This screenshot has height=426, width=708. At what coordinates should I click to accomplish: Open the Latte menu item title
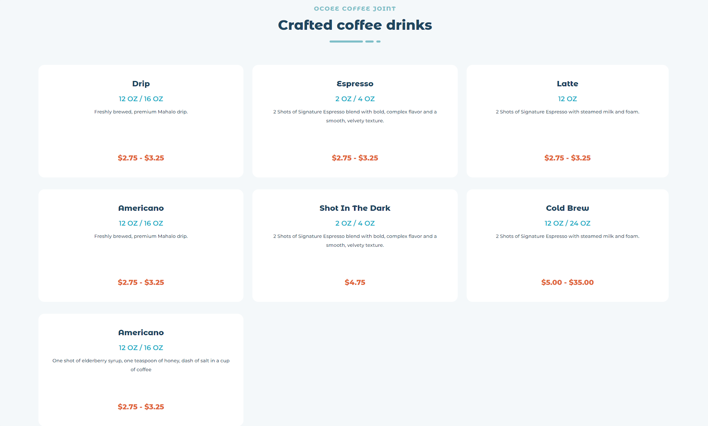(567, 84)
